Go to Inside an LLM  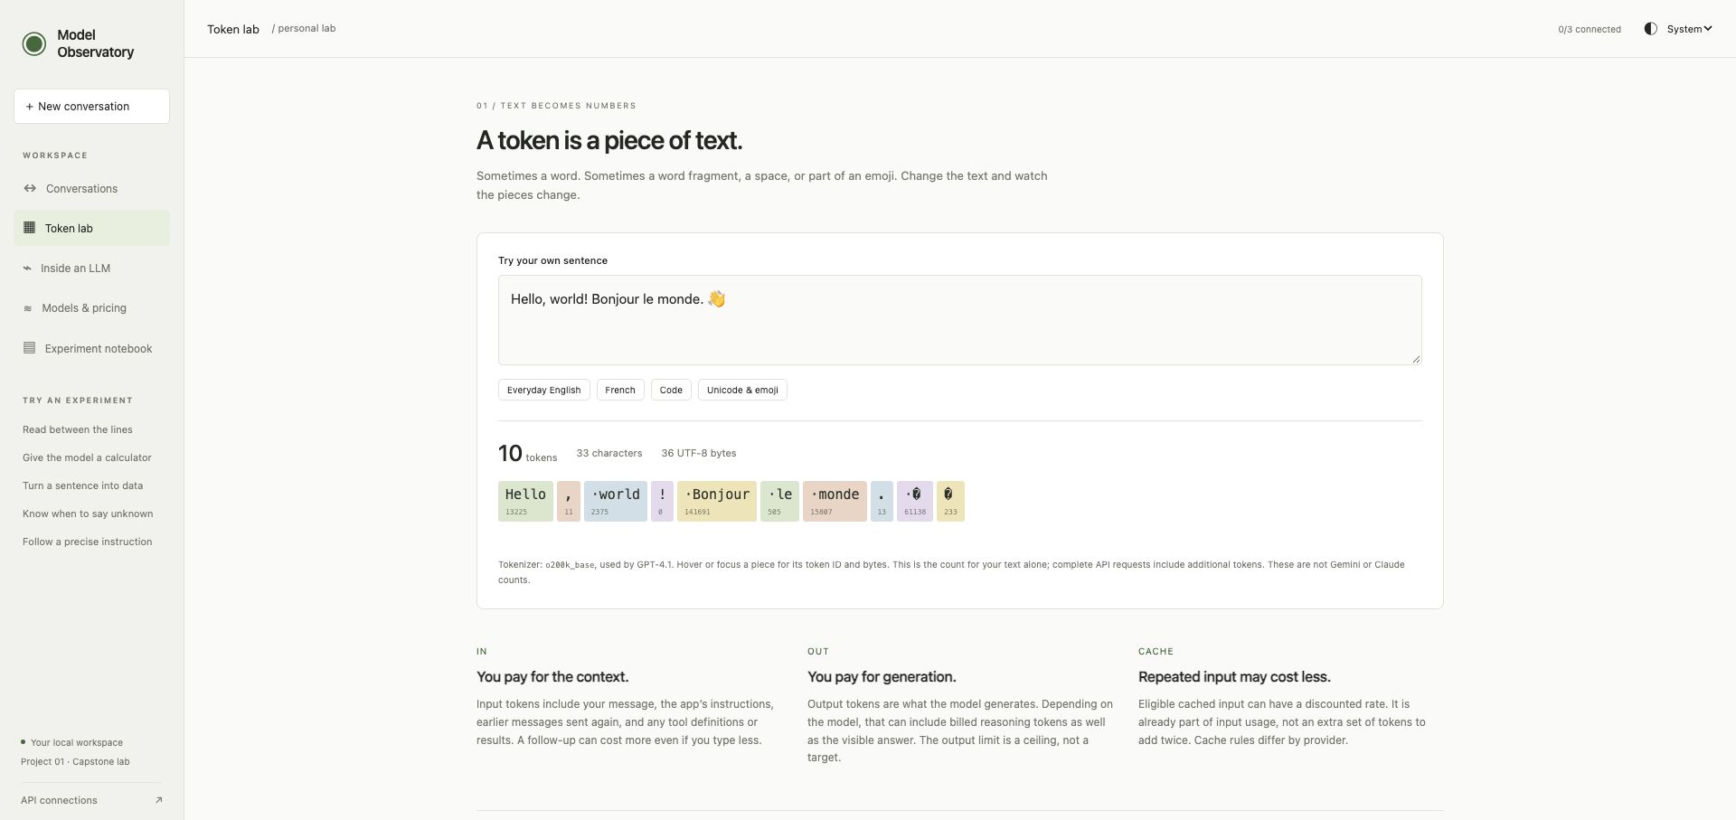tap(91, 269)
